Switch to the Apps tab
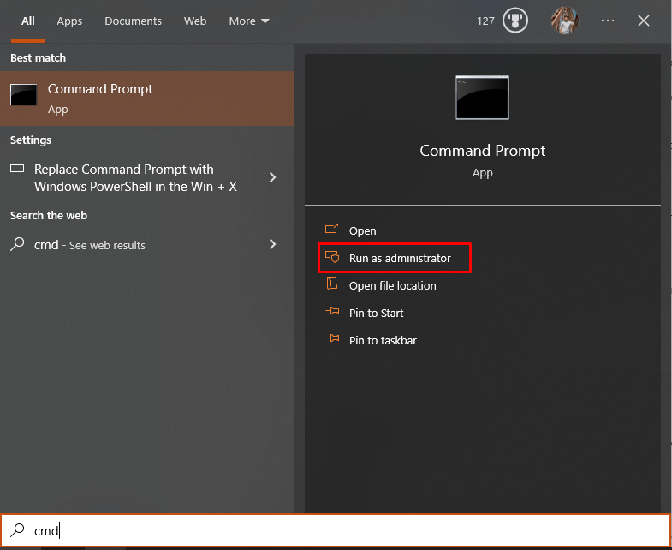This screenshot has height=550, width=672. tap(69, 21)
